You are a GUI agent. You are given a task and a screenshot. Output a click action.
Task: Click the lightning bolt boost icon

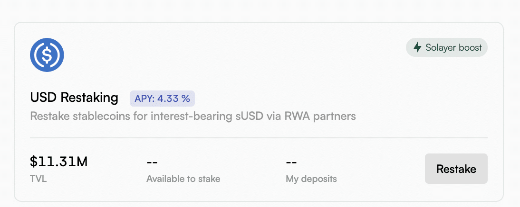pyautogui.click(x=418, y=47)
